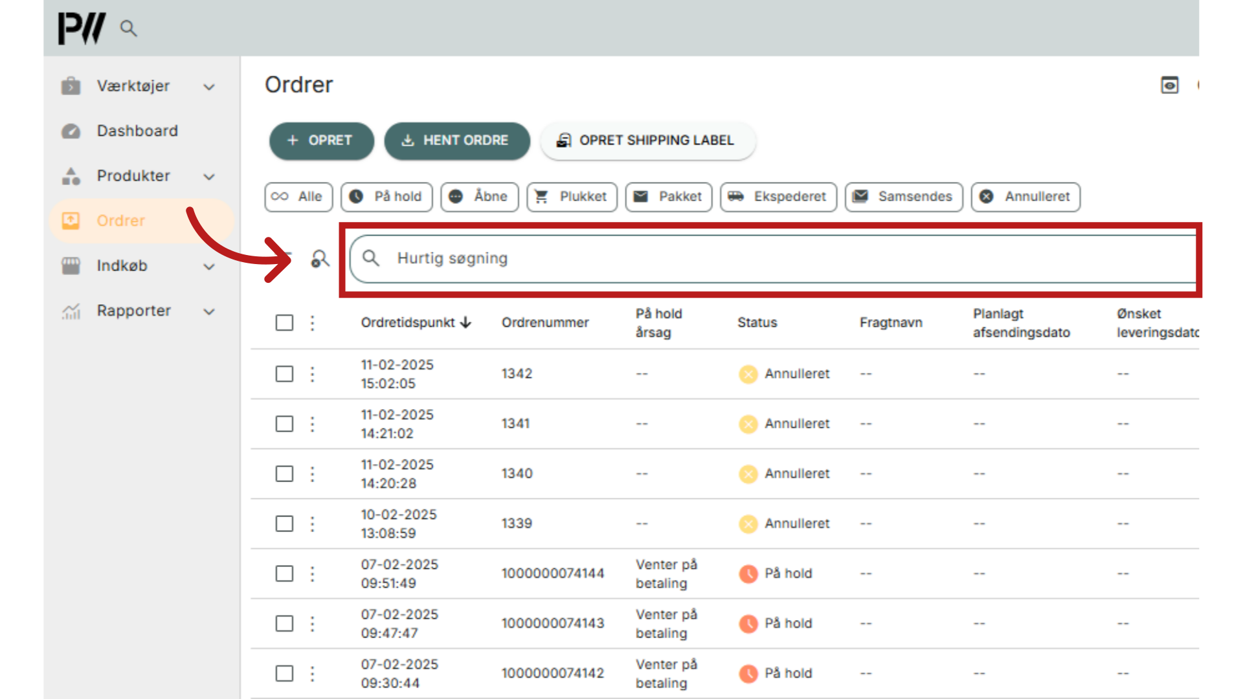
Task: Open row menu for order 1342
Action: tap(312, 374)
